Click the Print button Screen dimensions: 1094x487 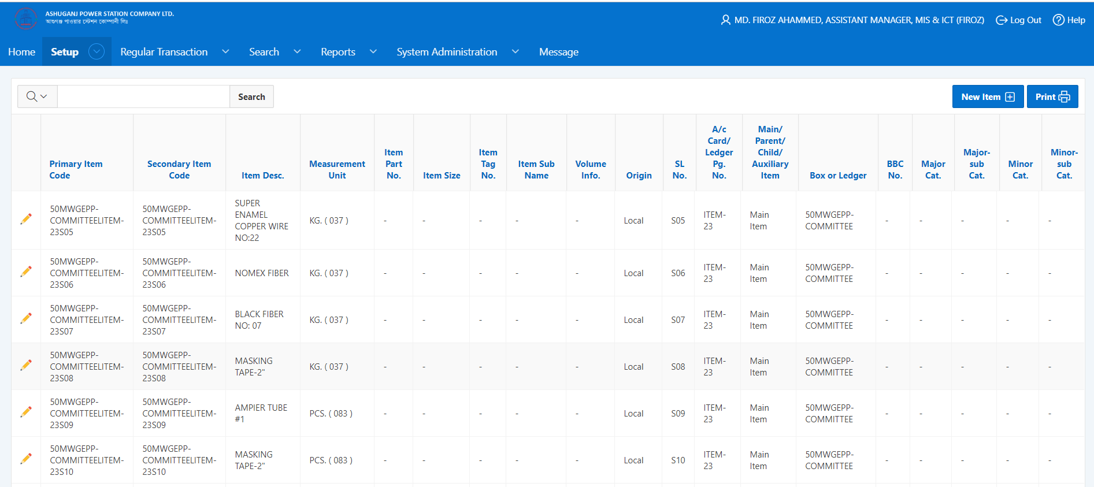[1052, 97]
